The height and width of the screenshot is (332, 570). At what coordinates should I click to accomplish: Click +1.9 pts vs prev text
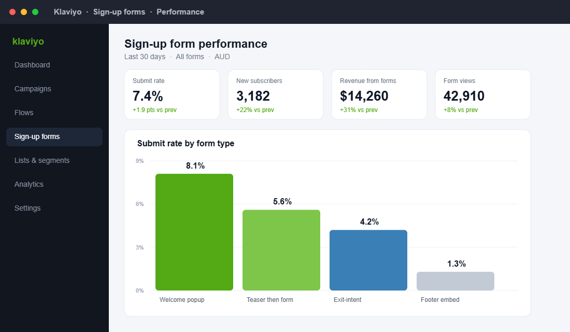pyautogui.click(x=154, y=110)
